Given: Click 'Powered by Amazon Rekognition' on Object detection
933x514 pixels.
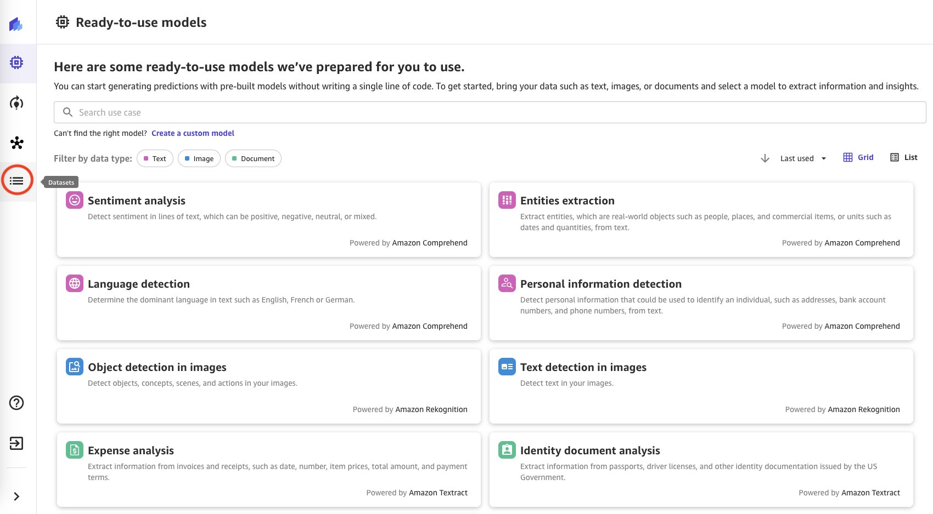Looking at the screenshot, I should click(410, 409).
